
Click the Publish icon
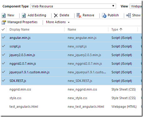click(104, 15)
